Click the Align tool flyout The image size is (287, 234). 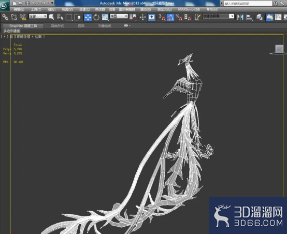point(249,18)
